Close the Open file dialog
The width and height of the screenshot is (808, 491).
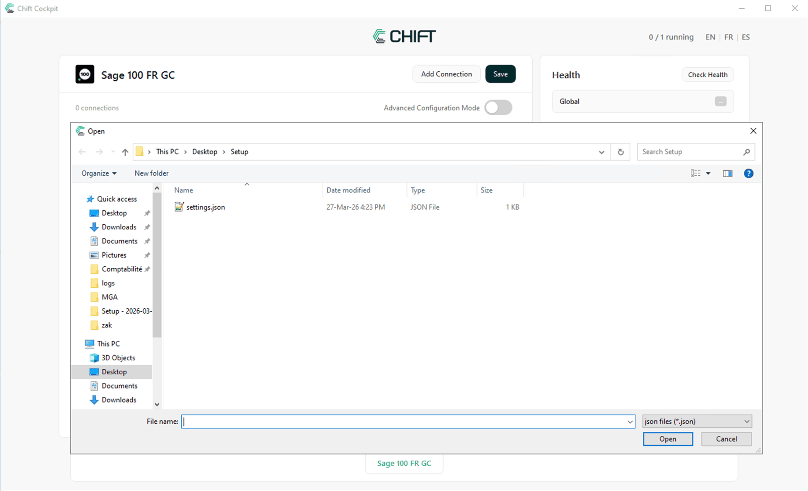[753, 131]
